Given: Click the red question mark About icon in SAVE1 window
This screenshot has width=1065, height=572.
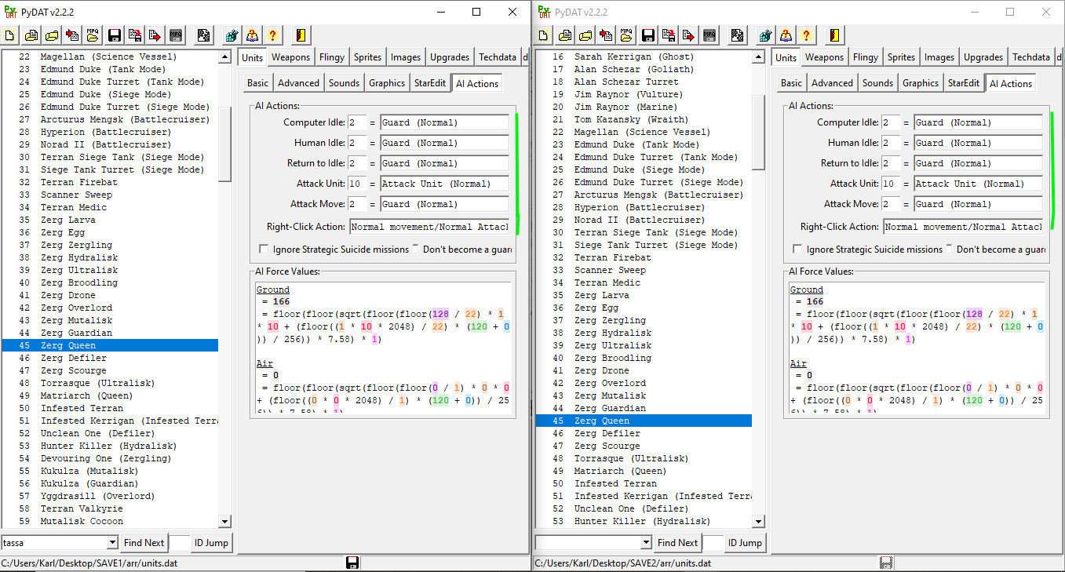Looking at the screenshot, I should pyautogui.click(x=272, y=35).
